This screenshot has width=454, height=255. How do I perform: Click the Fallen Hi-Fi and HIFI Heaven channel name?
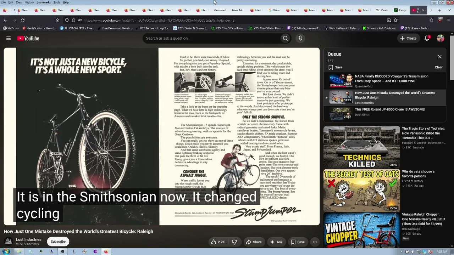[x=423, y=143]
